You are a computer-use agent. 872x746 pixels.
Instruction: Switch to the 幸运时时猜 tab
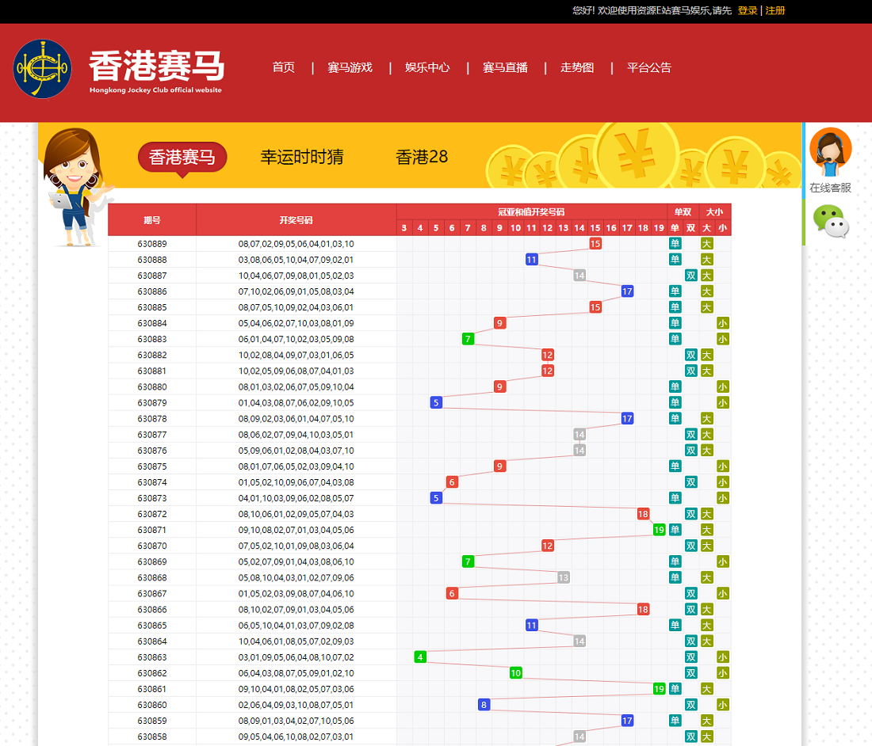click(301, 157)
